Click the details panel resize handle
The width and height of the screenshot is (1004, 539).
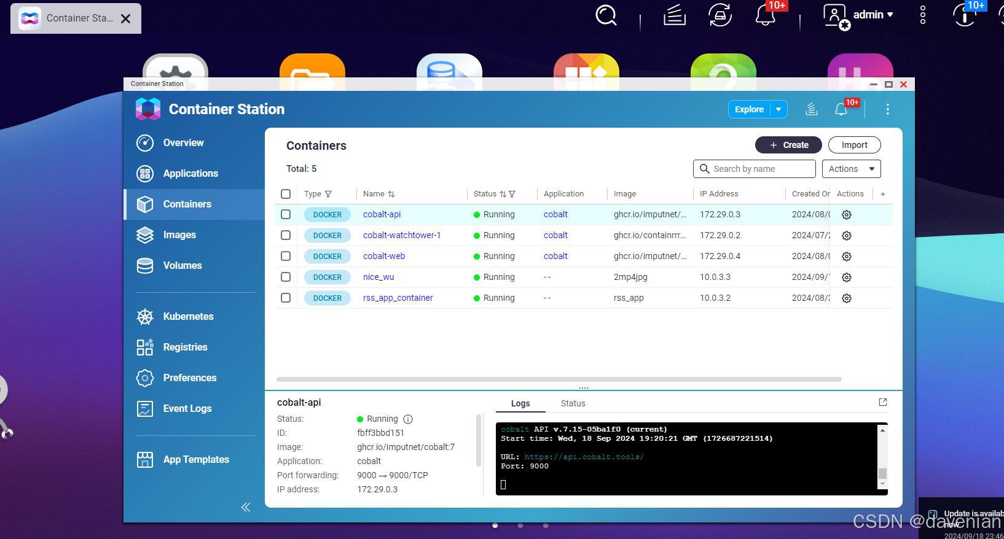[584, 388]
